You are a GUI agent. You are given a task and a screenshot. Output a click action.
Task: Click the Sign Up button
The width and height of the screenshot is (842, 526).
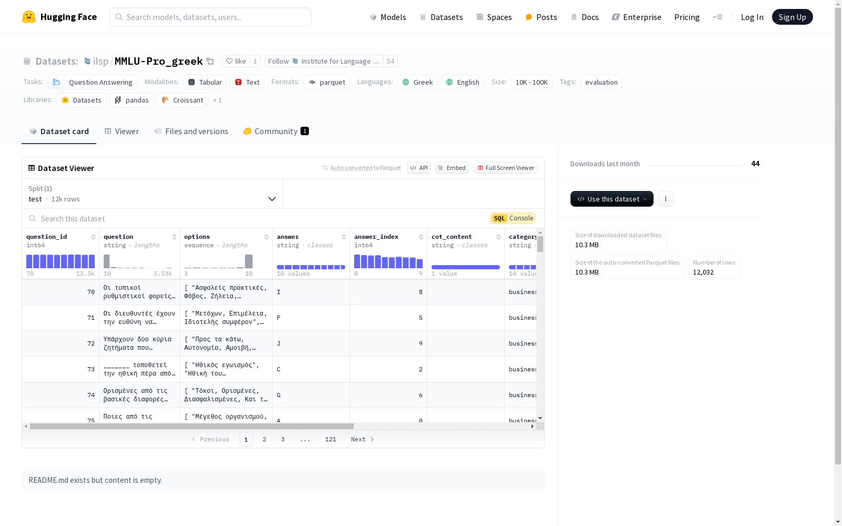[x=792, y=17]
